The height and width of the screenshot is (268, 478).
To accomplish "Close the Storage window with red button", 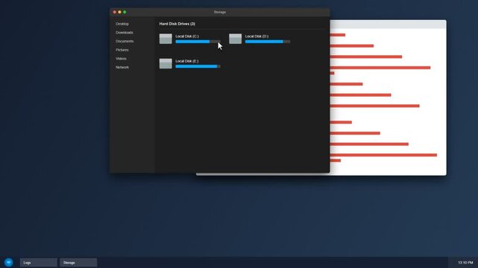I will tap(115, 12).
